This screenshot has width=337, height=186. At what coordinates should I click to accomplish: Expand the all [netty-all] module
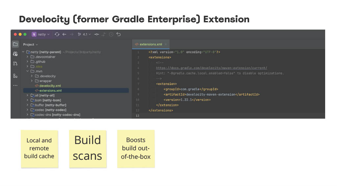[28, 95]
